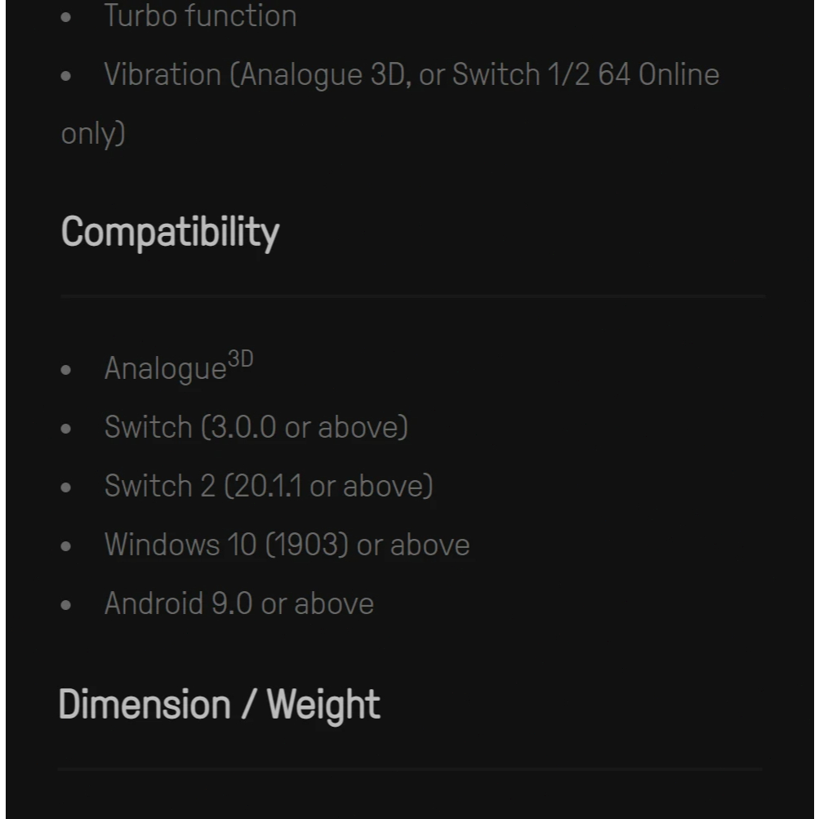Click the Turbo function list item

pos(200,16)
